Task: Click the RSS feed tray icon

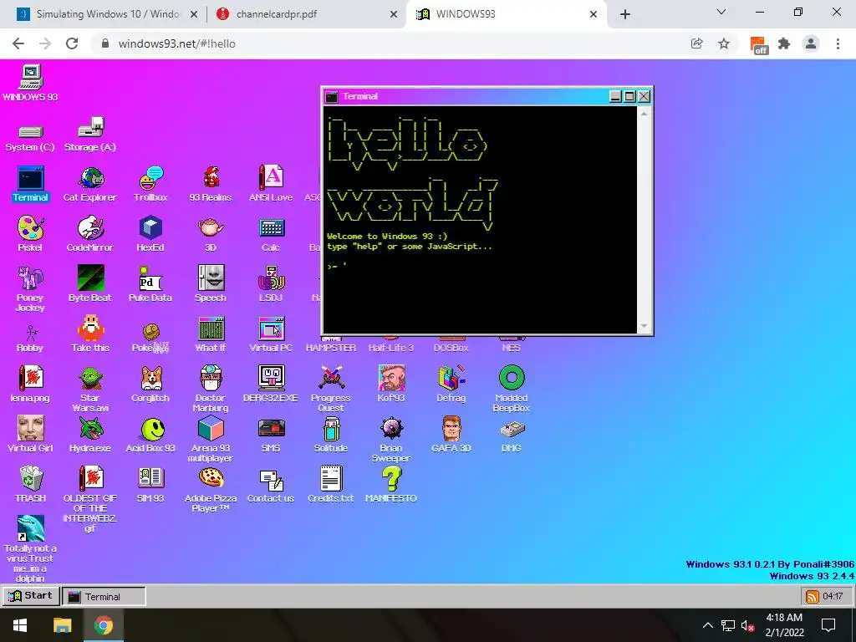Action: coord(813,596)
